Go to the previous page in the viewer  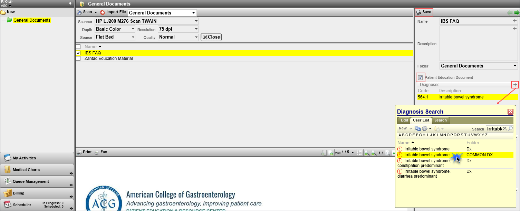324,153
